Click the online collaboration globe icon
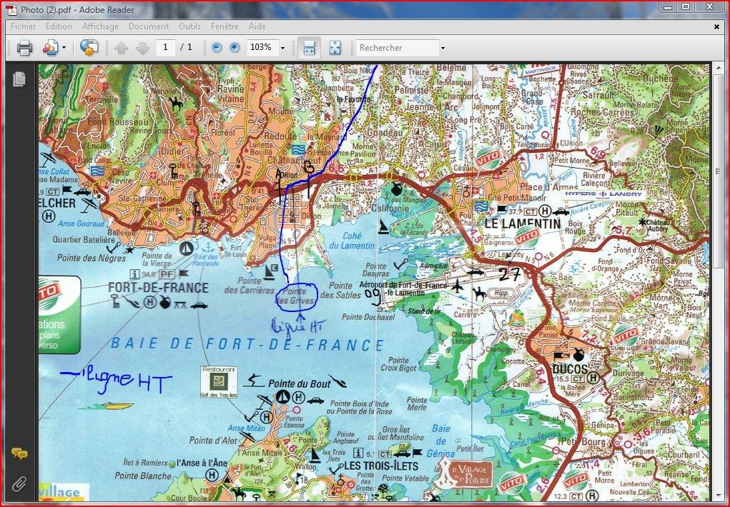 89,48
